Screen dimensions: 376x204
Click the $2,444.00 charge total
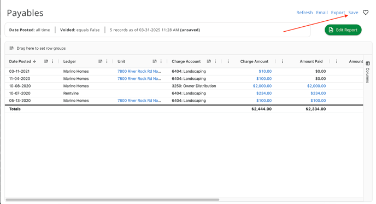(x=262, y=109)
